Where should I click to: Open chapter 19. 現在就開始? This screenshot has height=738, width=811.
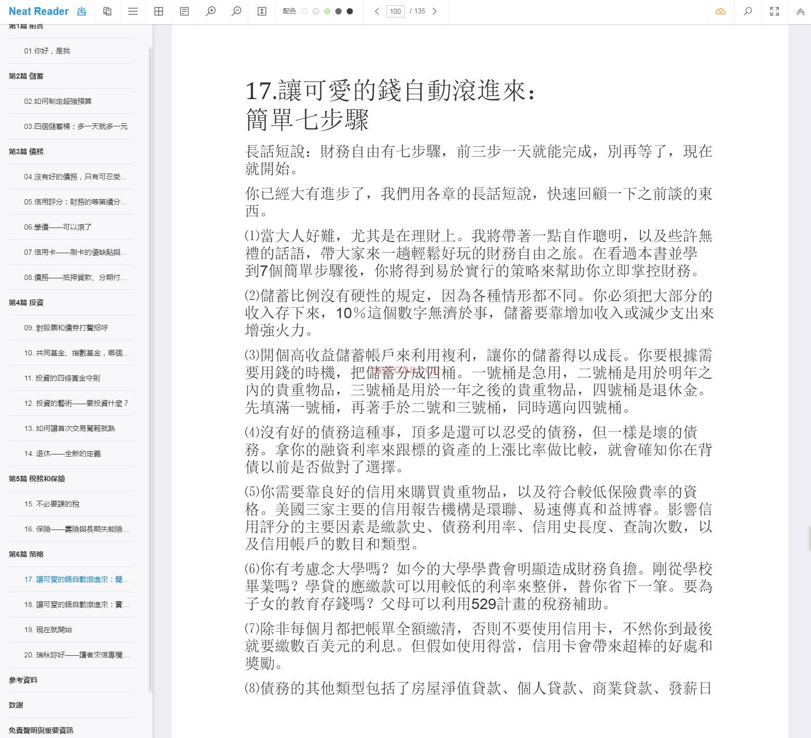pyautogui.click(x=71, y=630)
